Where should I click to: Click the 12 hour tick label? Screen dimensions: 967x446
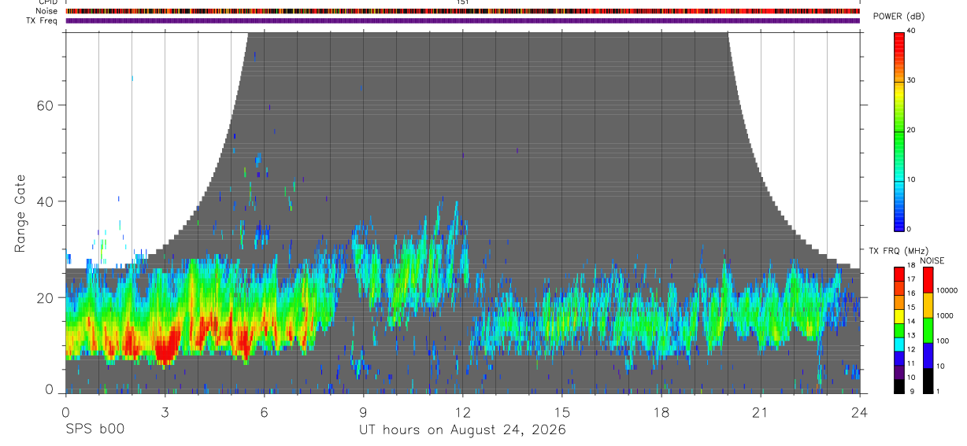pos(462,412)
